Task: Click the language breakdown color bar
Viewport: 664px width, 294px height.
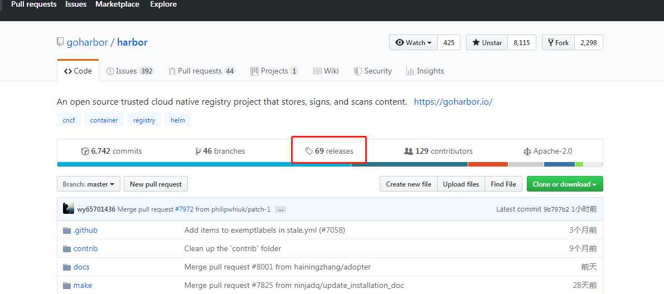Action: pyautogui.click(x=330, y=164)
